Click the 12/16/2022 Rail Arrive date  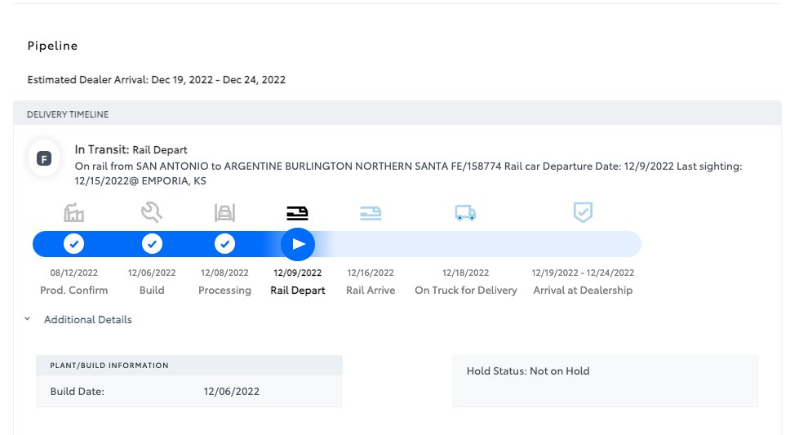click(x=371, y=273)
